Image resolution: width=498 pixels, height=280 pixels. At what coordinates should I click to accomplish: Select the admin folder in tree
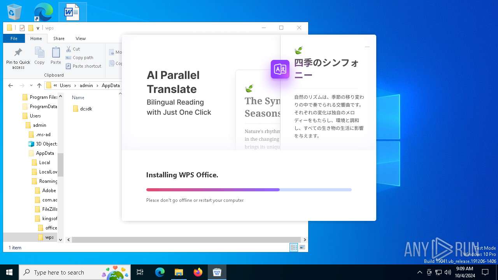tap(36, 125)
